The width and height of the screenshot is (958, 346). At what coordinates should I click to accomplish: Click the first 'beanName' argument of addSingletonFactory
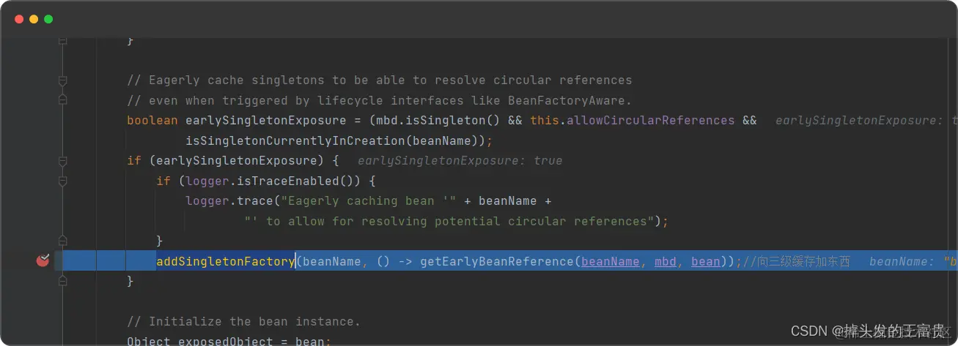click(x=332, y=261)
